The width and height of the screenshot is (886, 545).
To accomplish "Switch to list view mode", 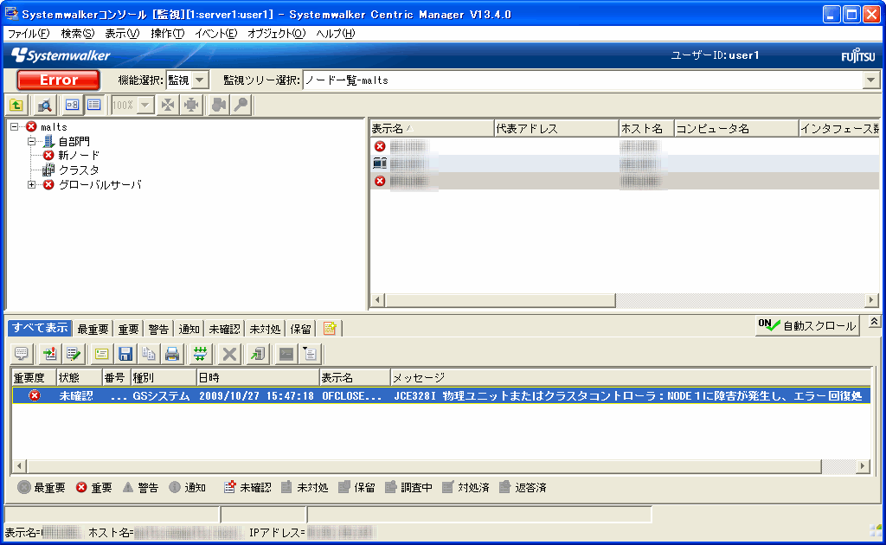I will (93, 105).
